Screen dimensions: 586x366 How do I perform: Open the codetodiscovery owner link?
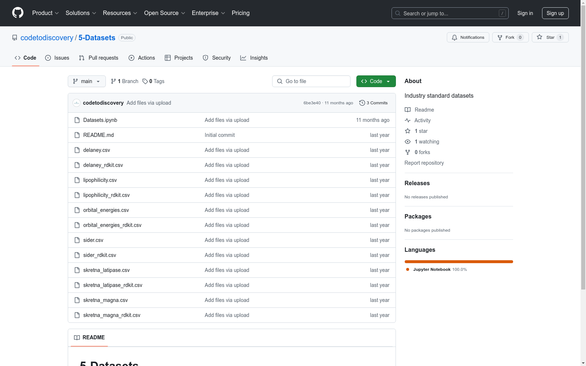47,38
